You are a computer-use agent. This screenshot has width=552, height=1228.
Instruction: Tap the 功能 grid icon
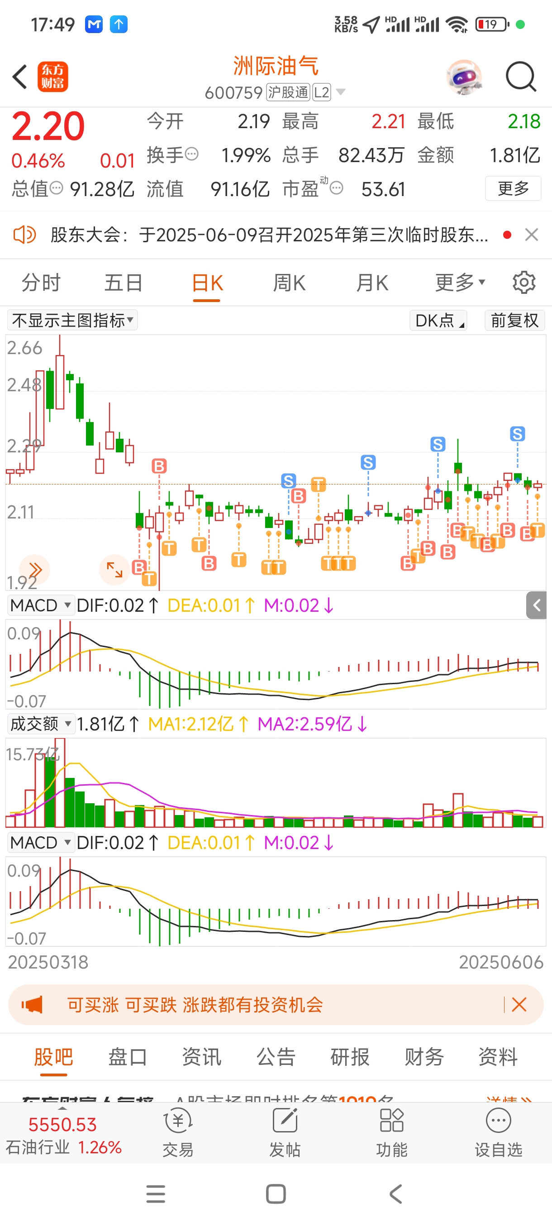pos(391,1121)
